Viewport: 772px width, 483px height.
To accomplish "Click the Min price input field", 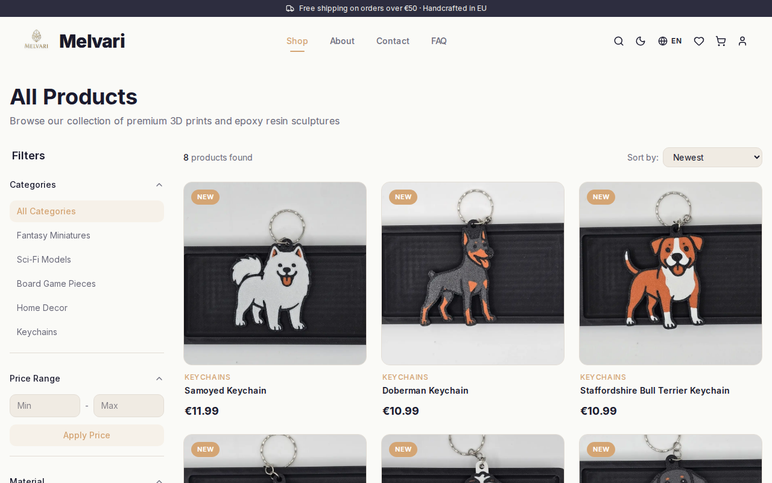I will (x=45, y=406).
